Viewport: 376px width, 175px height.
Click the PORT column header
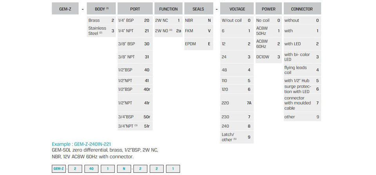coord(135,9)
